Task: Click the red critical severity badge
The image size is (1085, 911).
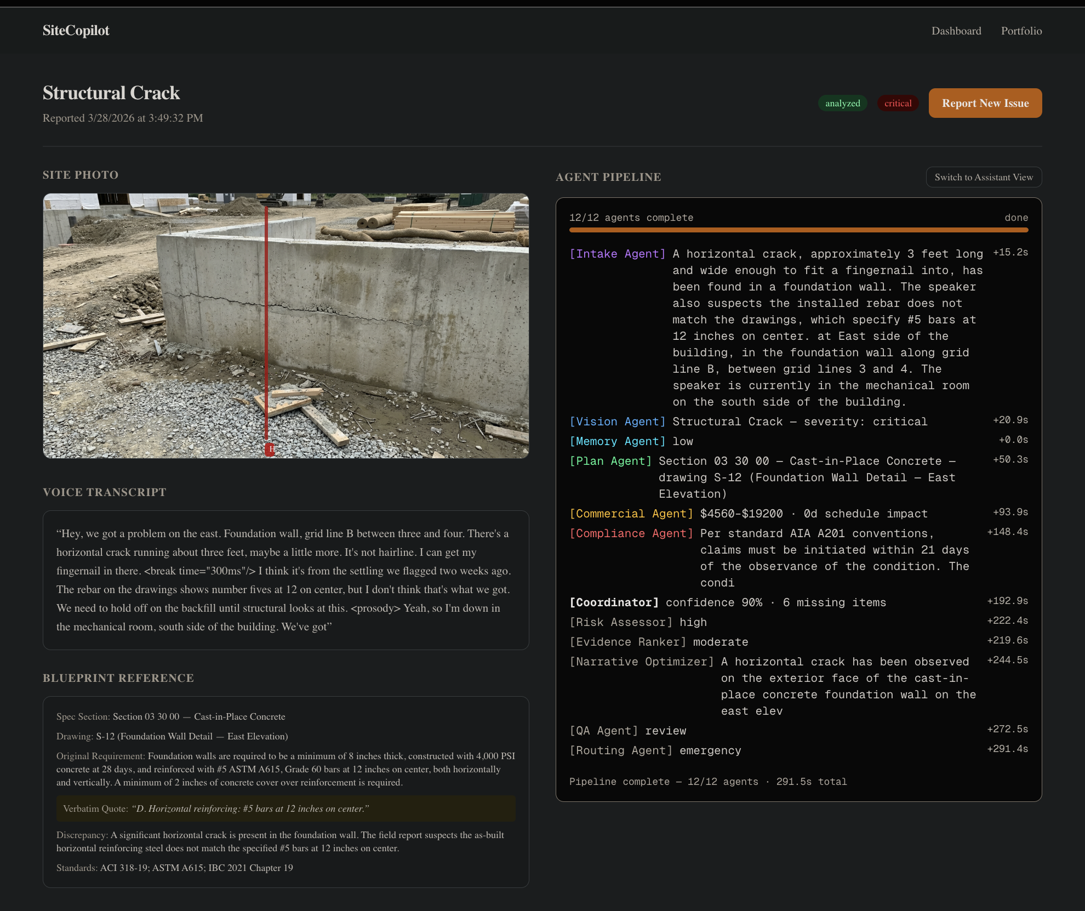Action: coord(898,103)
